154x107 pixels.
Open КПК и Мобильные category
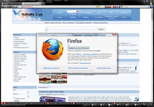pos(20,77)
